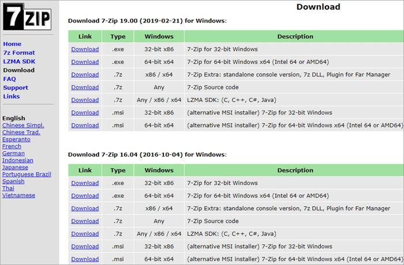
Task: Open the Links page in sidebar
Action: [x=11, y=96]
